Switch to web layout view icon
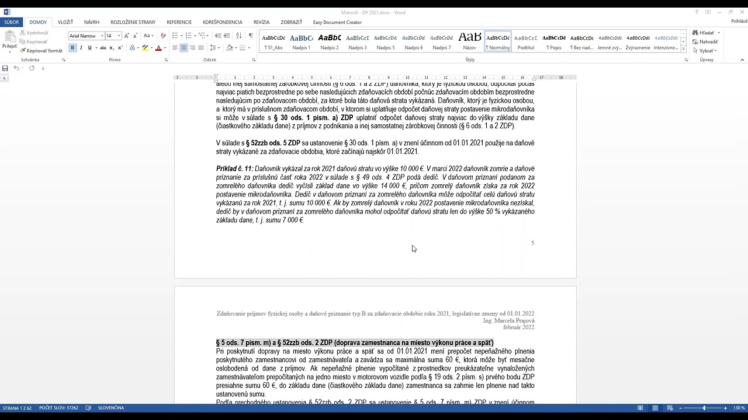 670,408
